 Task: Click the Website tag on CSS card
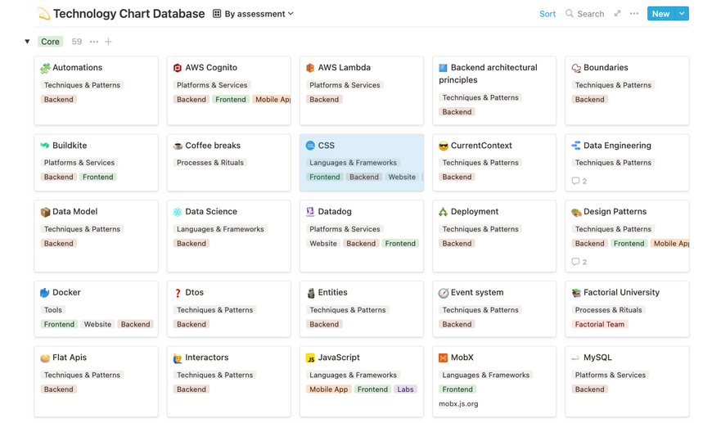click(401, 177)
